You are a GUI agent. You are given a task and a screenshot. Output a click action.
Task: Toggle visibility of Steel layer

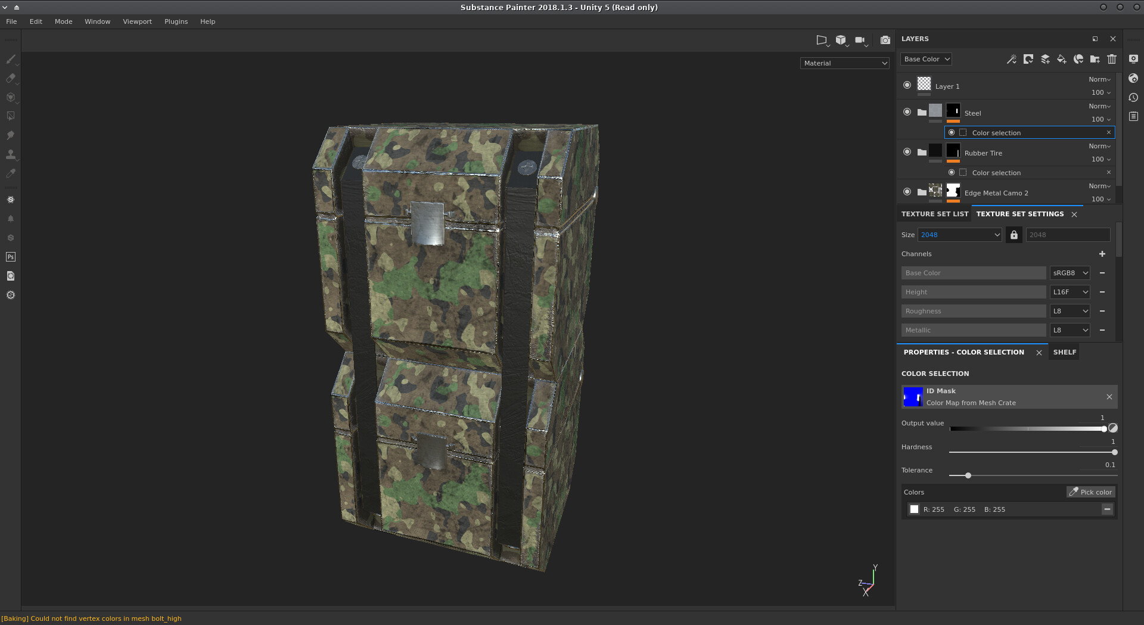pyautogui.click(x=907, y=112)
